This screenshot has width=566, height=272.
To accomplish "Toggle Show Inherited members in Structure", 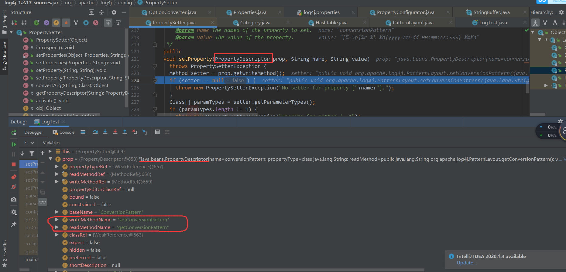I will point(36,22).
